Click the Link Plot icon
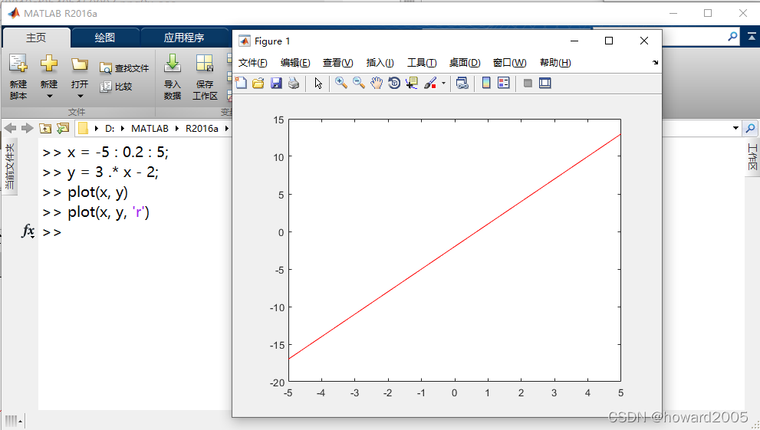The image size is (760, 430). click(462, 84)
